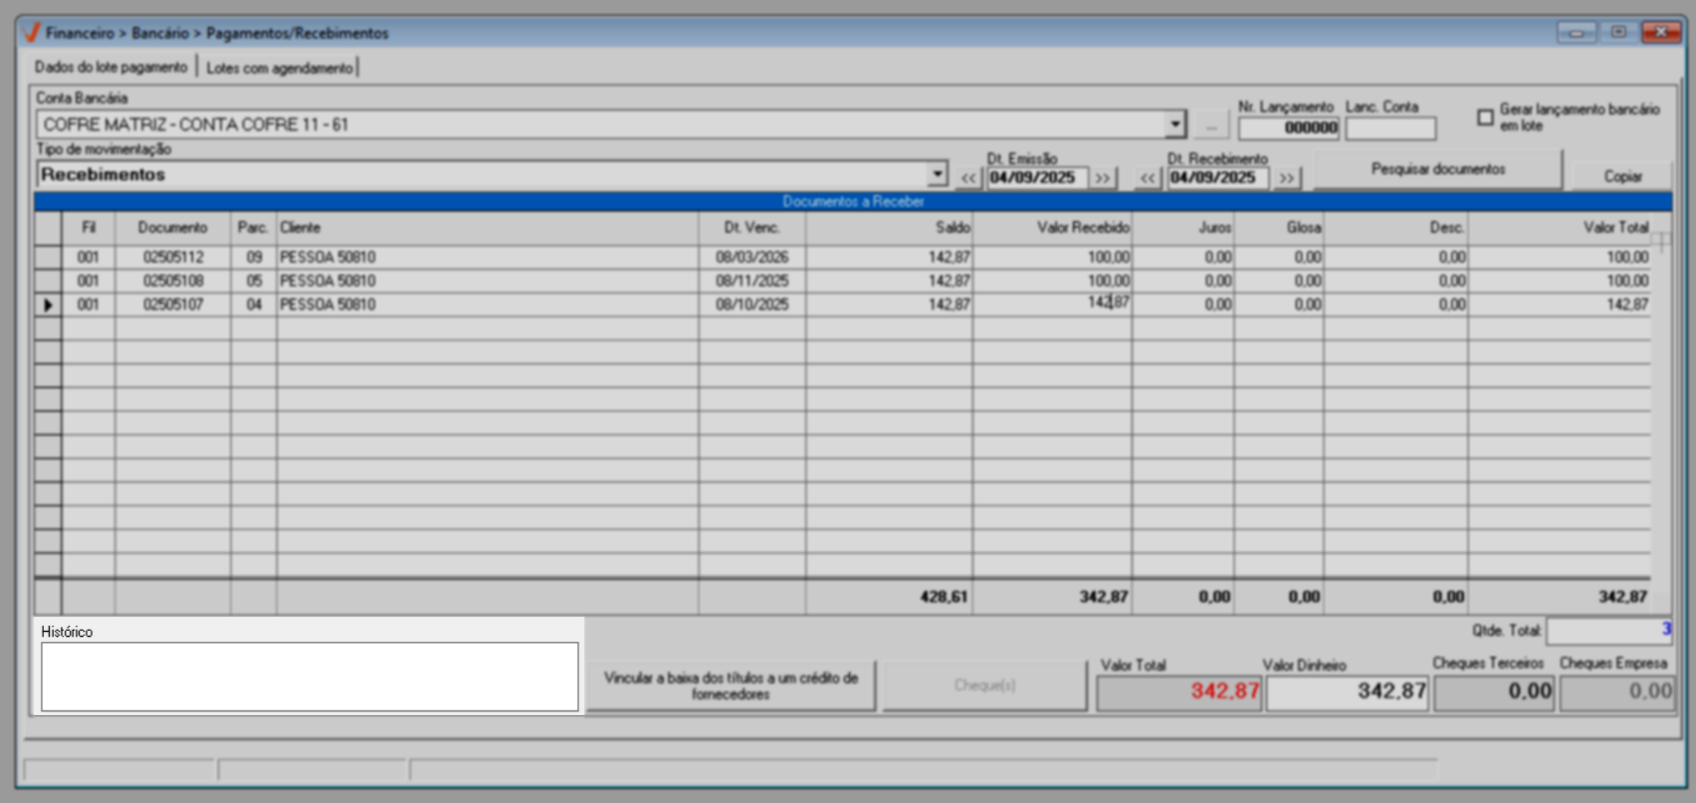The width and height of the screenshot is (1696, 803).
Task: Click Vincular a baixa dos títulos button
Action: [731, 686]
